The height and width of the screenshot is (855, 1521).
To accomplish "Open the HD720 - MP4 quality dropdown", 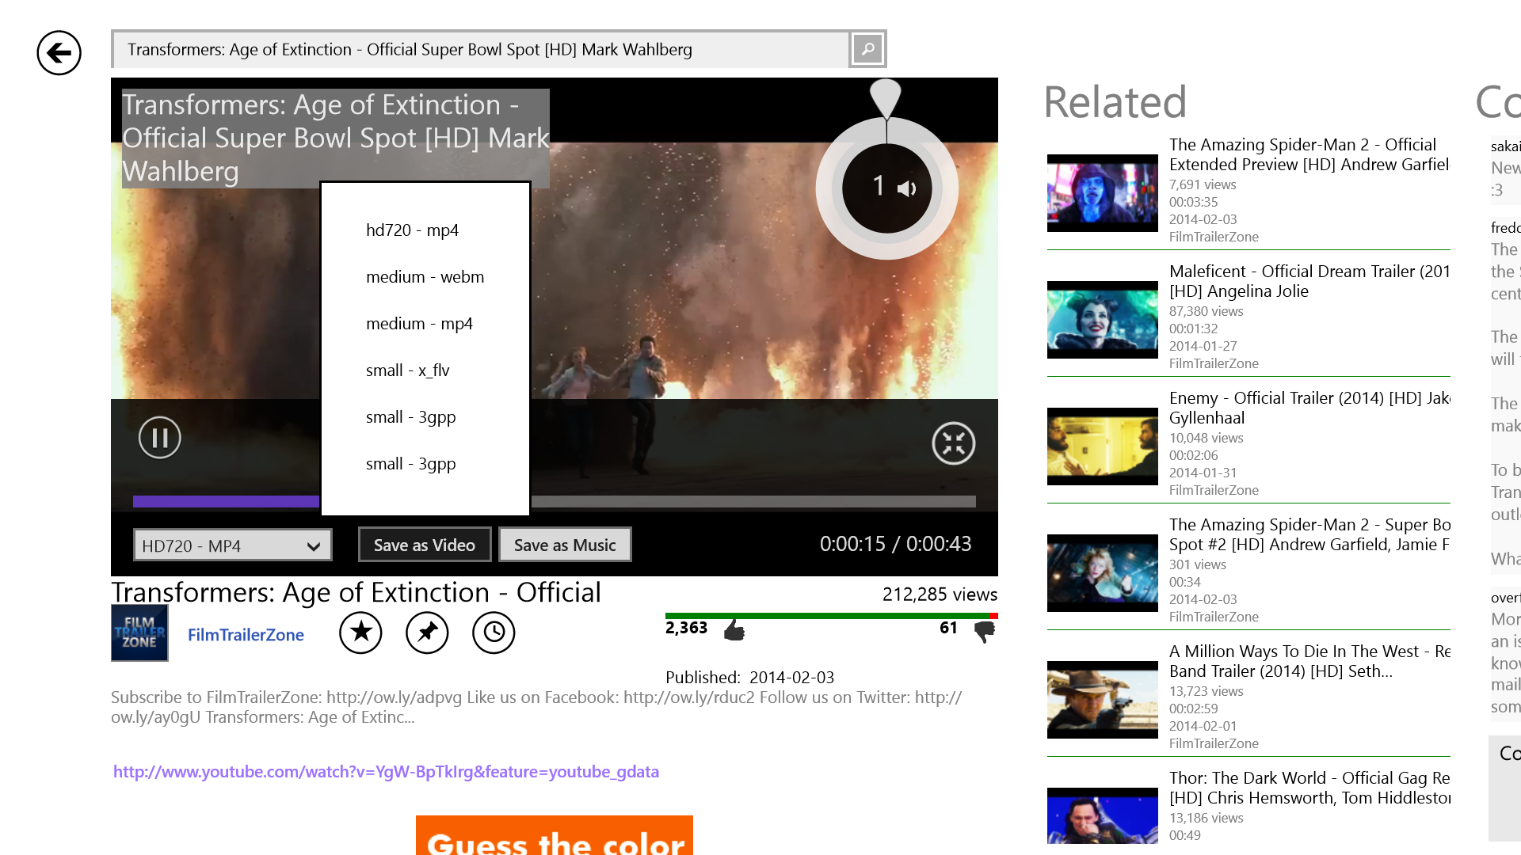I will pyautogui.click(x=233, y=545).
